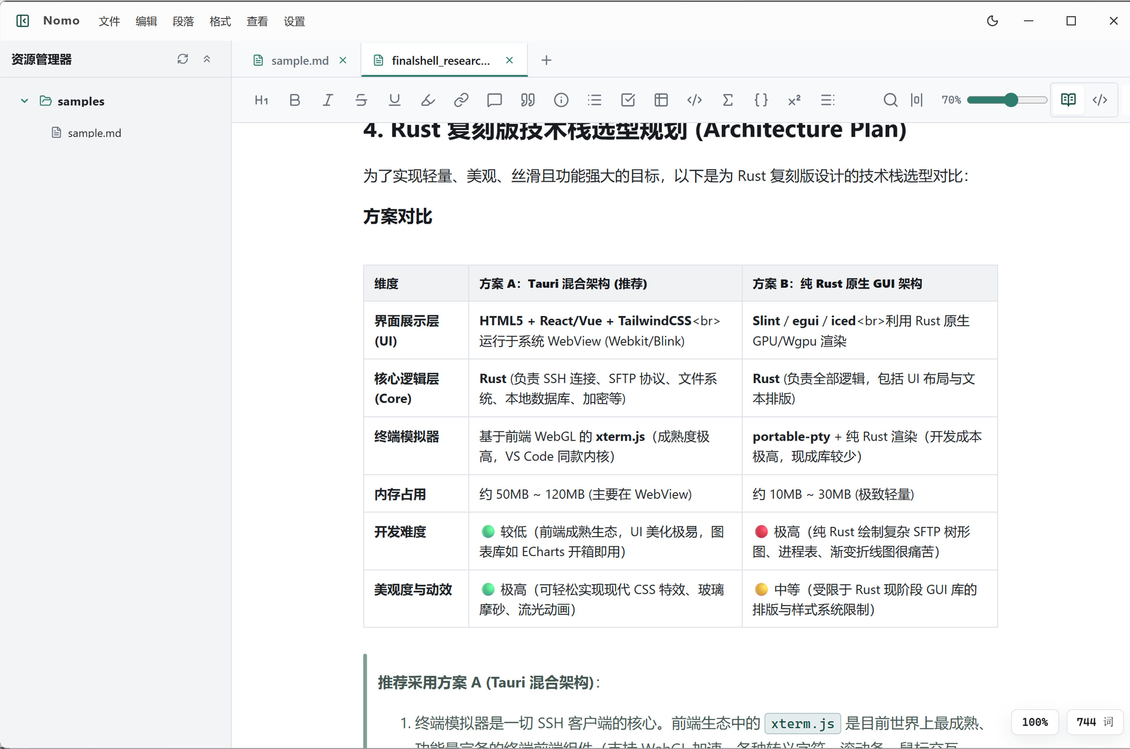Open the 编辑 menu
Viewport: 1130px width, 749px height.
coord(147,21)
